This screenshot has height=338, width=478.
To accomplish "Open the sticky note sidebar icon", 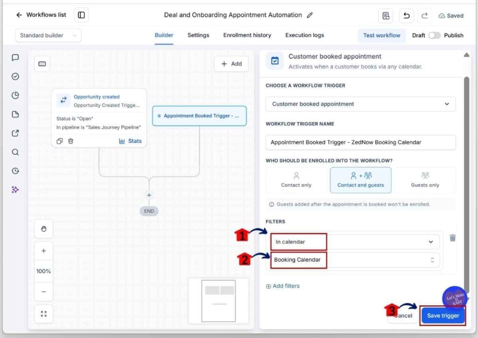I will coord(15,114).
